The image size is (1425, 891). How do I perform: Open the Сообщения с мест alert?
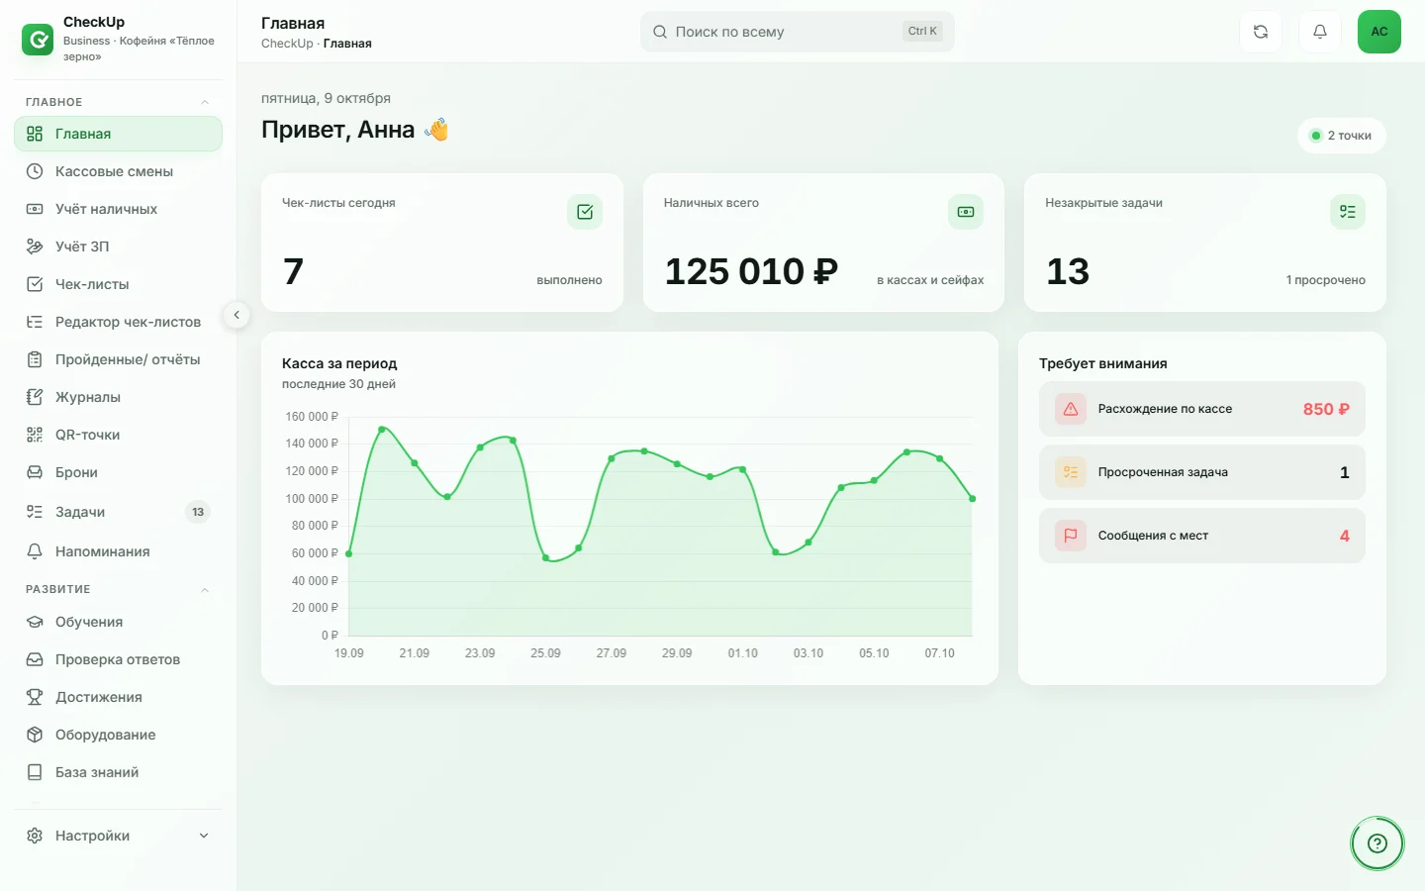pyautogui.click(x=1201, y=536)
